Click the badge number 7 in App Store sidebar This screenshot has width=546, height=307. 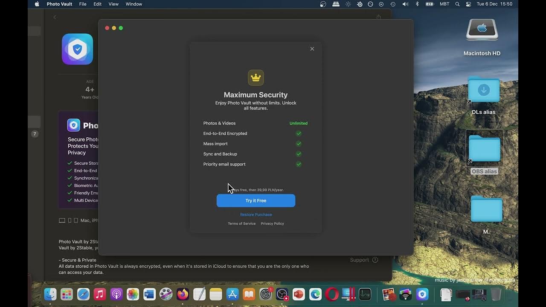pos(35,134)
